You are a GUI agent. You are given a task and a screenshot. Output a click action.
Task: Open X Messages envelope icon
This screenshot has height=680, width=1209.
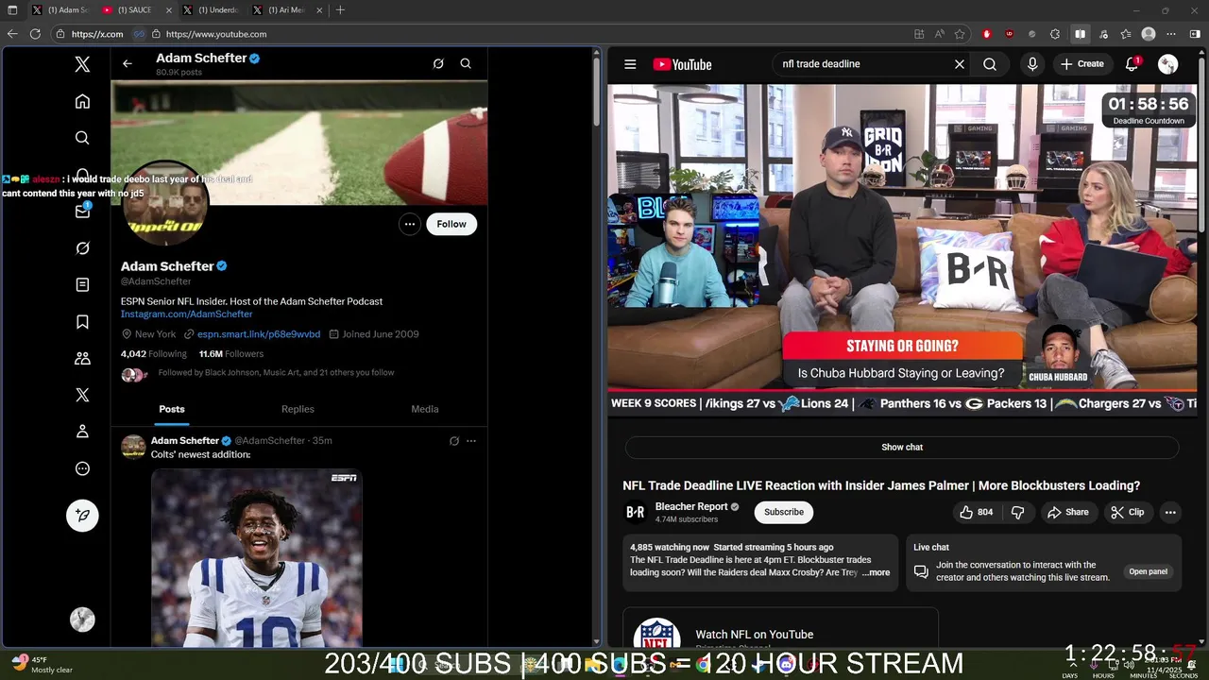(82, 212)
